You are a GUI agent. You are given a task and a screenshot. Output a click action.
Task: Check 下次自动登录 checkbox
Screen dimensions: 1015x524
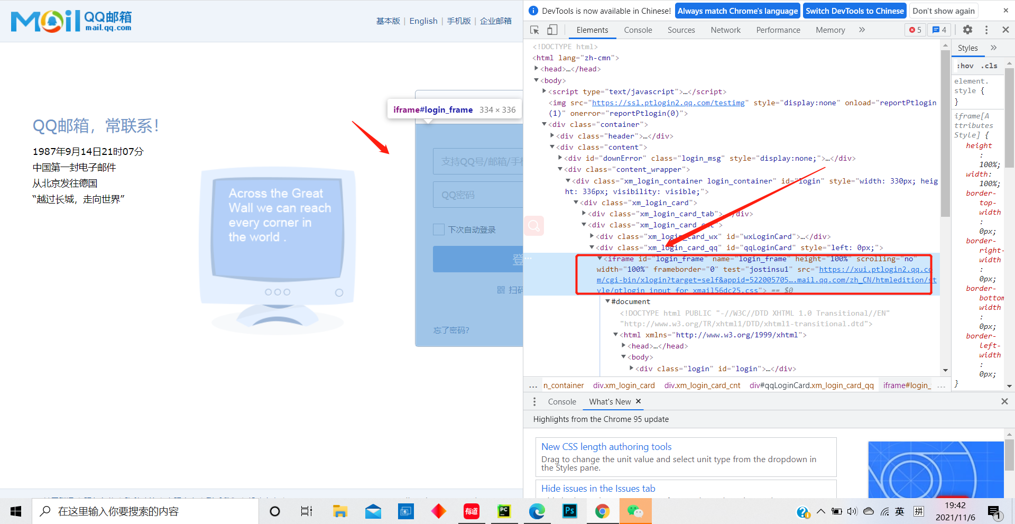[438, 229]
